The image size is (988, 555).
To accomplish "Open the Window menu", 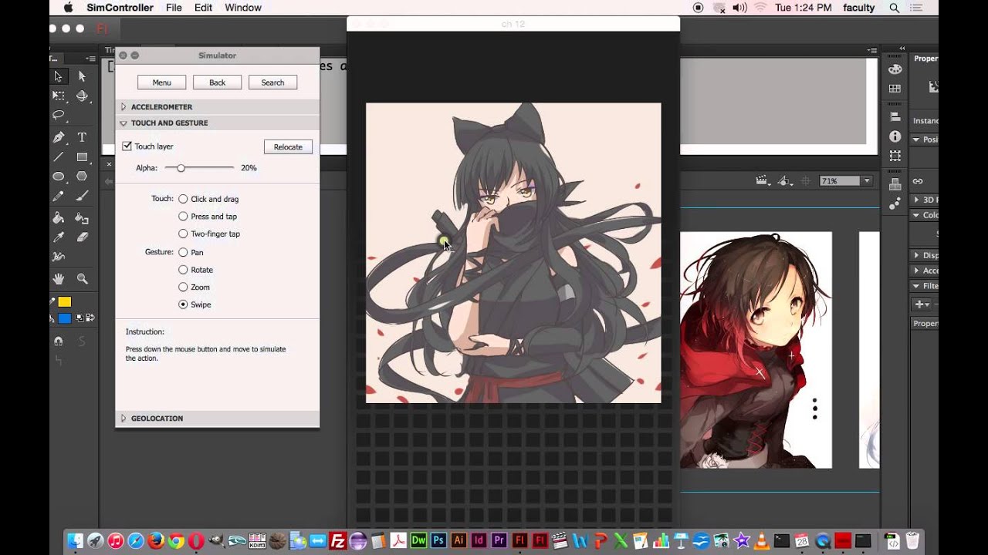I will point(243,8).
